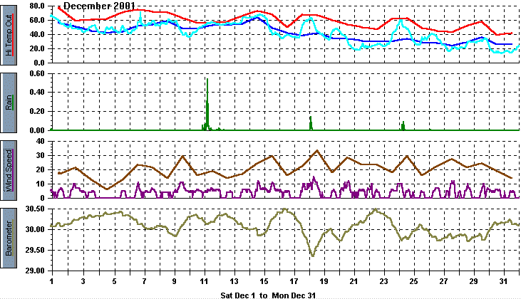Click day 31 on the date axis

coord(505,280)
